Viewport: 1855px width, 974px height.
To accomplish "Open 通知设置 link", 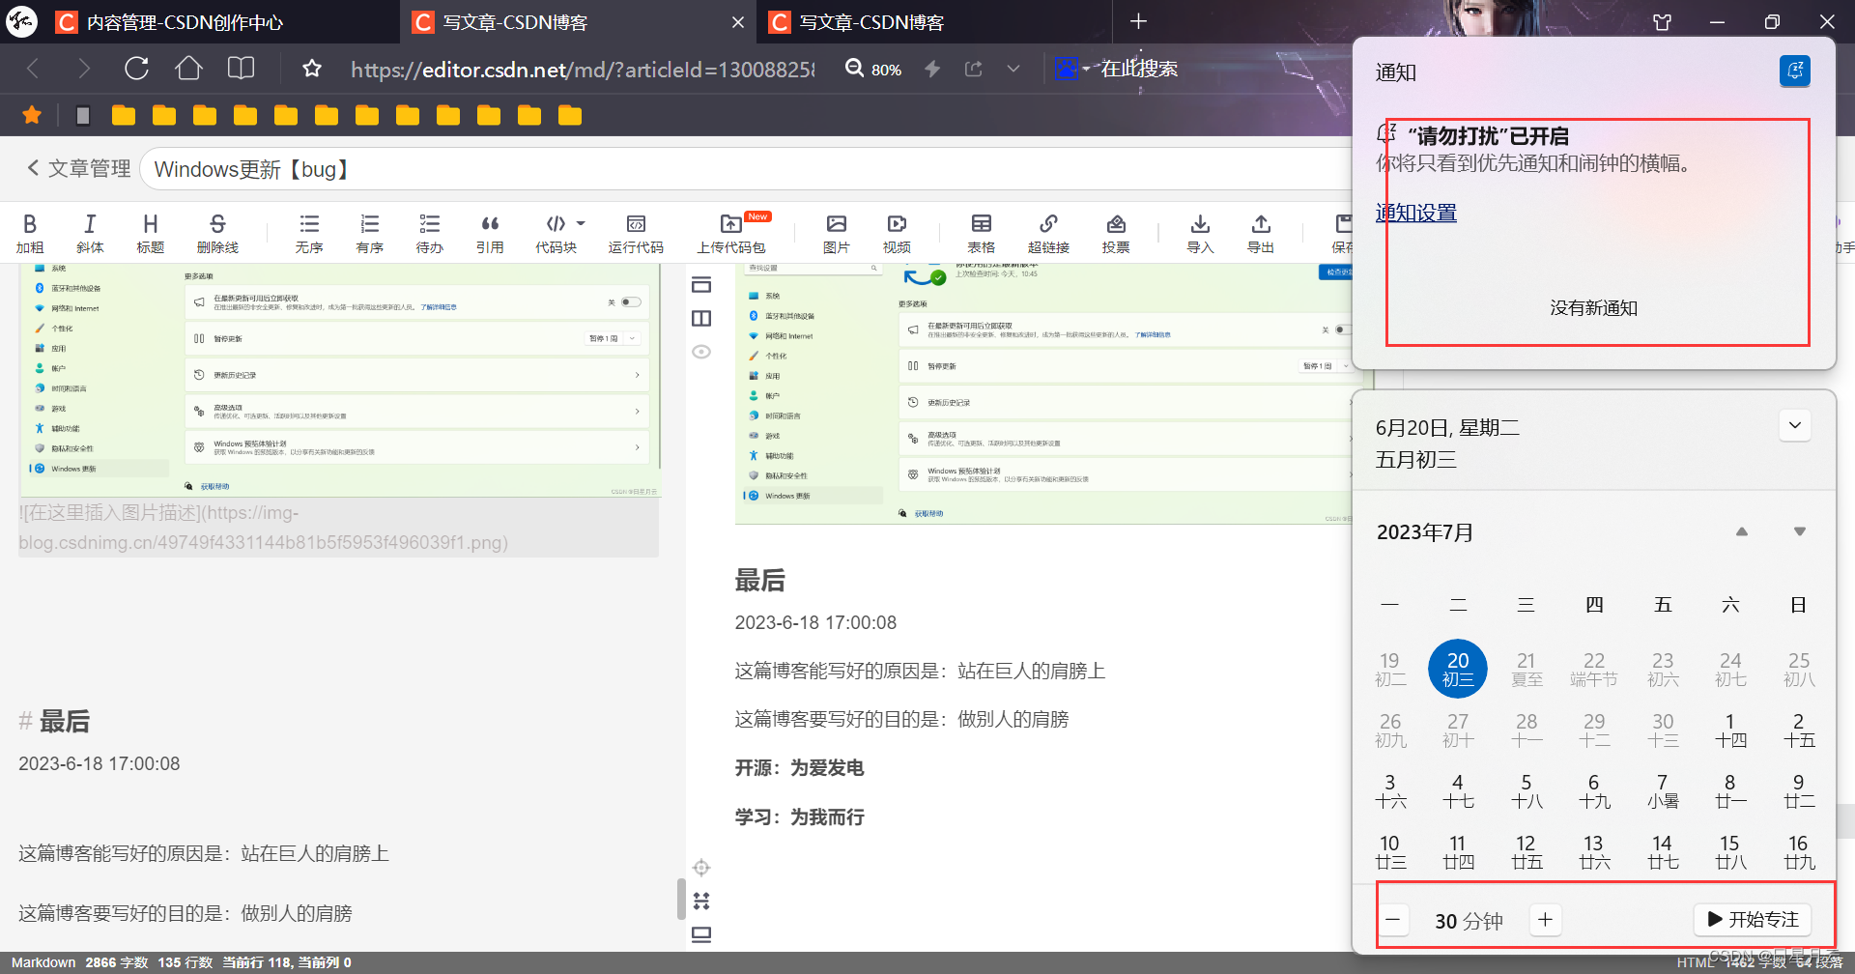I will 1415,213.
